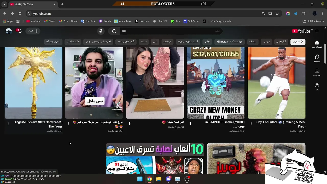The width and height of the screenshot is (327, 184).
Task: Open the Kick bookmark
Action: click(x=176, y=21)
